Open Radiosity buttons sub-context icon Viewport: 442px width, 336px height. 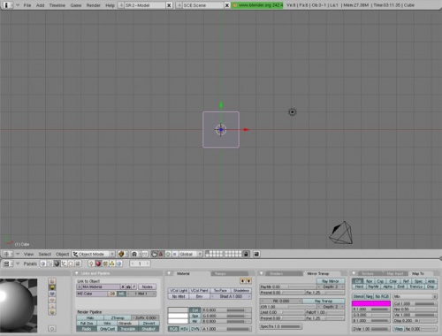coord(112,263)
